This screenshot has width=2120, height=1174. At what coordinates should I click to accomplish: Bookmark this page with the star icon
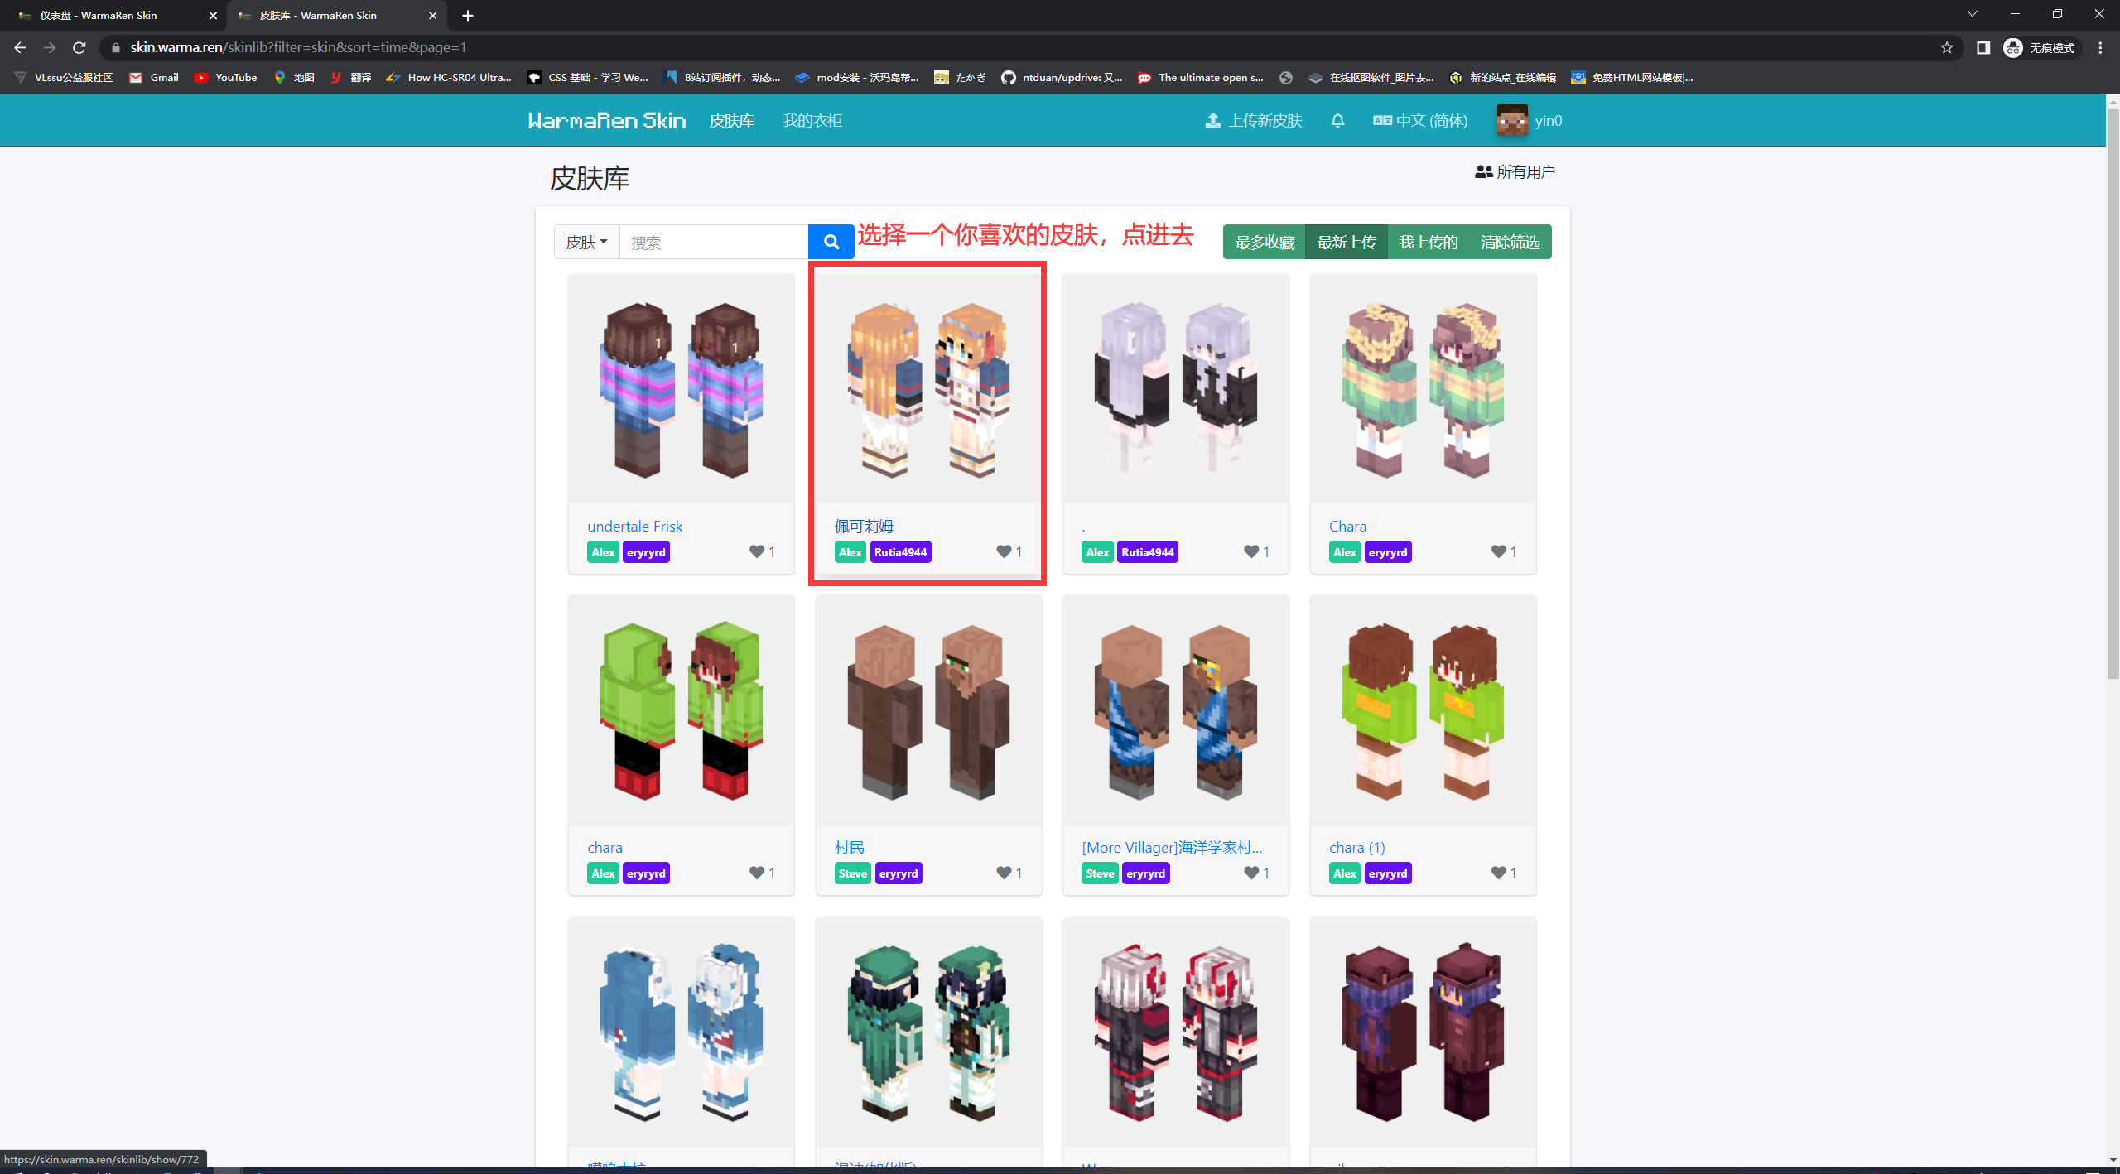(x=1947, y=47)
